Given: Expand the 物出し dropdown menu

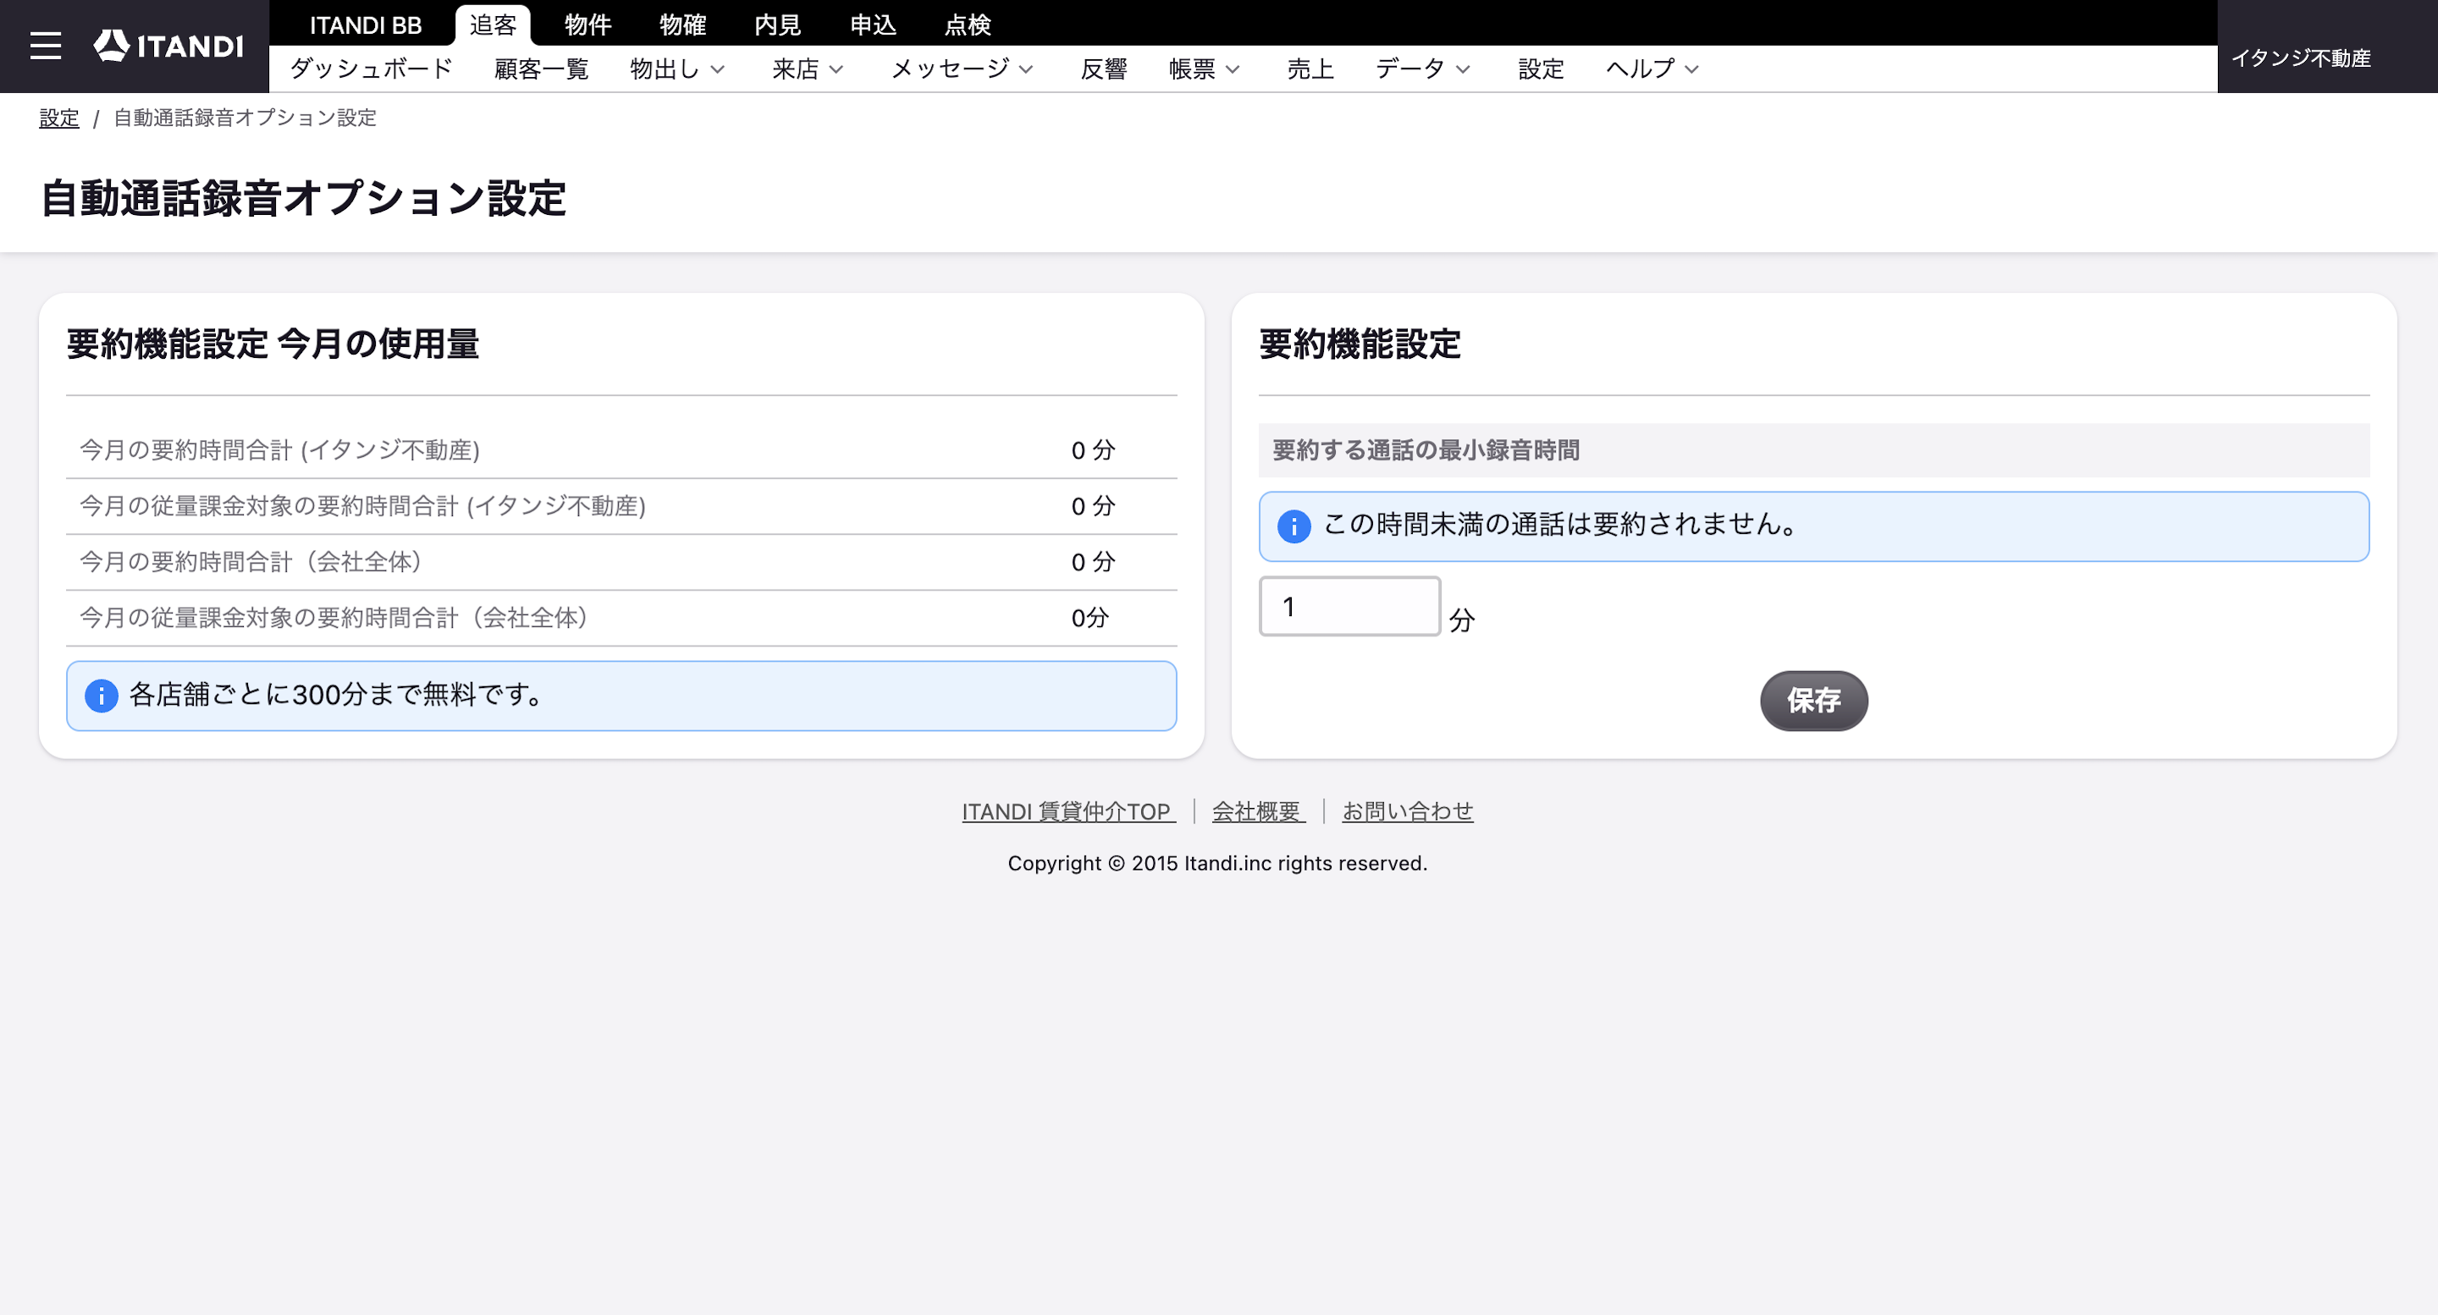Looking at the screenshot, I should point(676,69).
